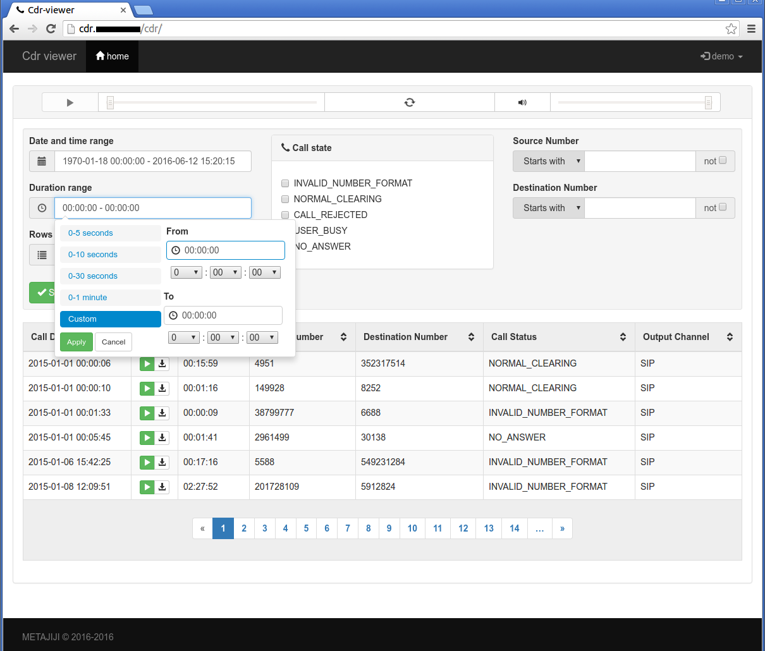765x651 pixels.
Task: Click the date and time range field
Action: (x=153, y=161)
